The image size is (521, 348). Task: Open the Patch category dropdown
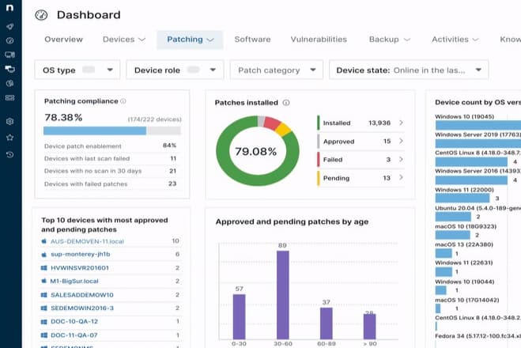(276, 70)
